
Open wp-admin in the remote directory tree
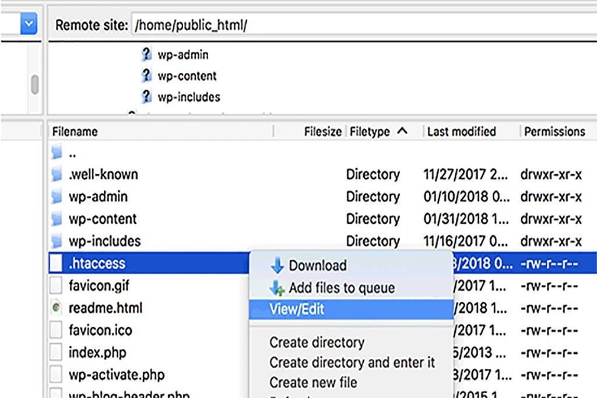[183, 55]
